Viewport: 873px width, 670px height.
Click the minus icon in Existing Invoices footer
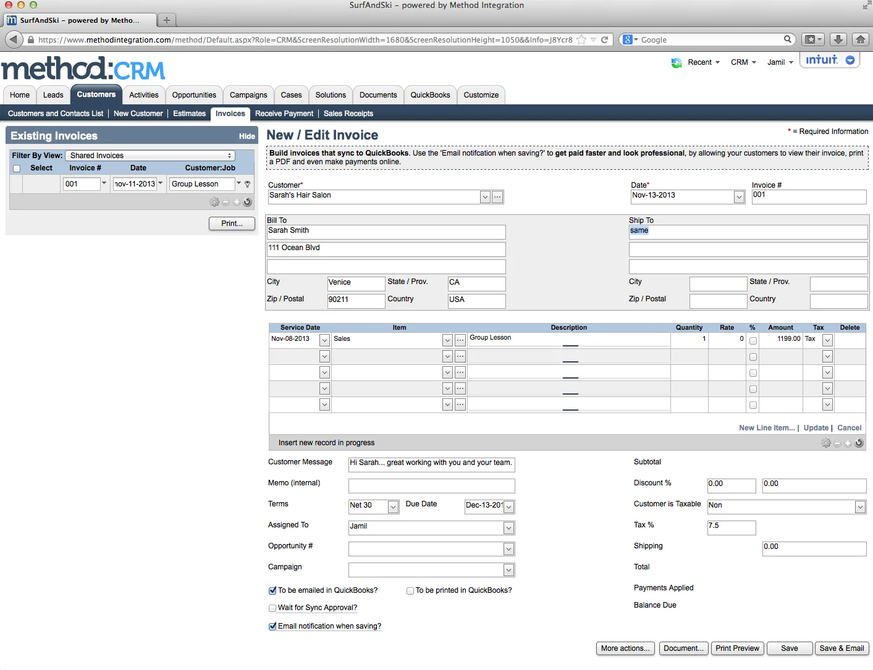226,202
